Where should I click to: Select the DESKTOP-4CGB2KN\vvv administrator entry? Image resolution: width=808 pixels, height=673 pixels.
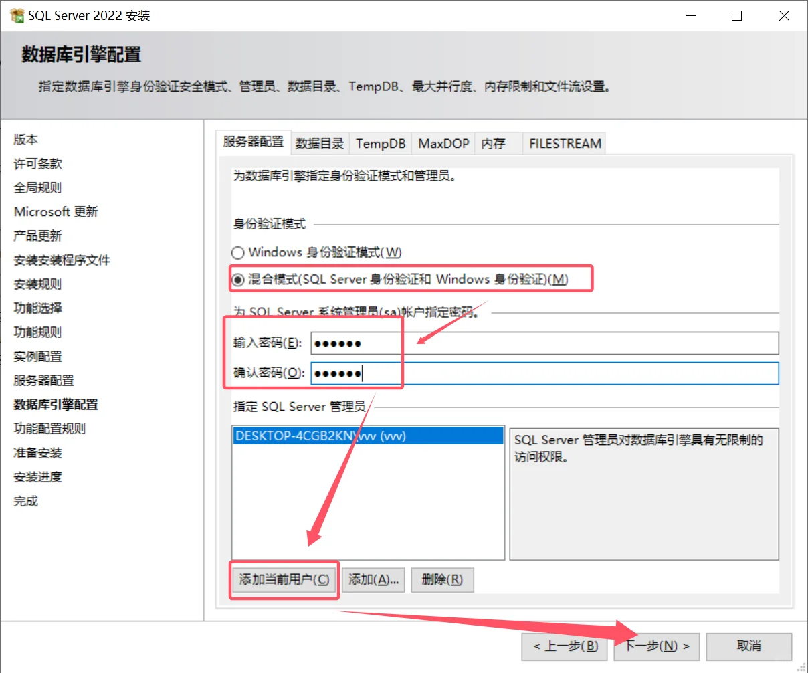click(x=367, y=436)
